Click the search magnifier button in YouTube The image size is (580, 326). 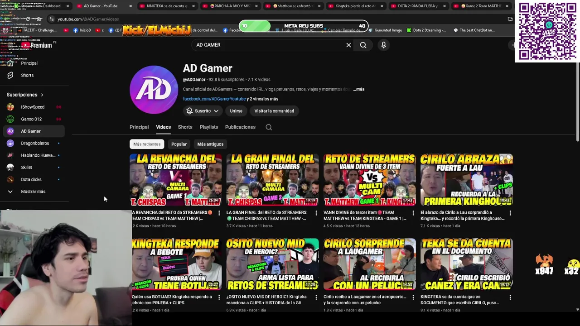pos(363,45)
